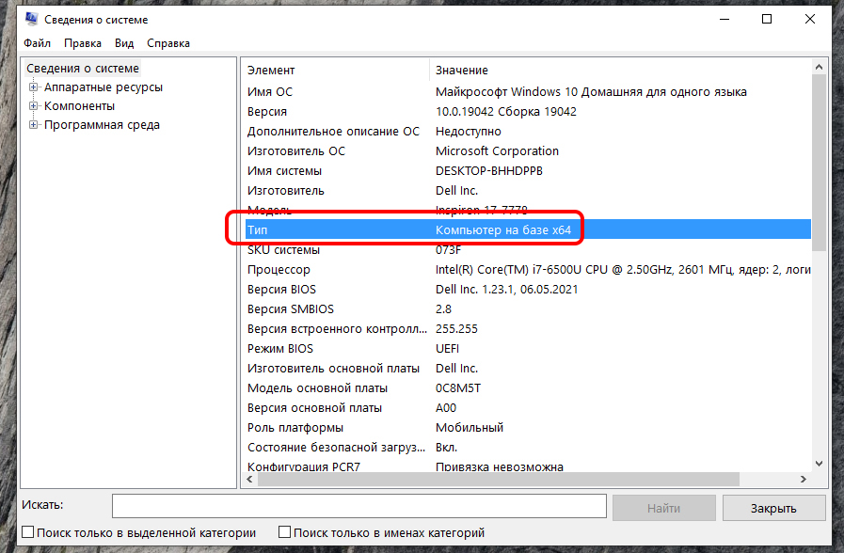Expand the Компоненты tree node
The image size is (844, 553).
pos(34,106)
